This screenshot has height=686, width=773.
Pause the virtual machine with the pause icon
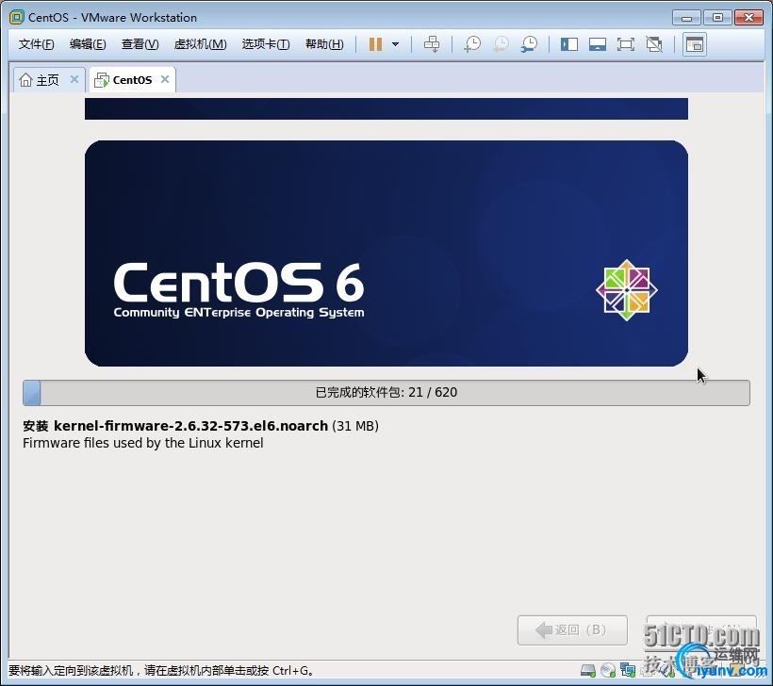click(375, 44)
